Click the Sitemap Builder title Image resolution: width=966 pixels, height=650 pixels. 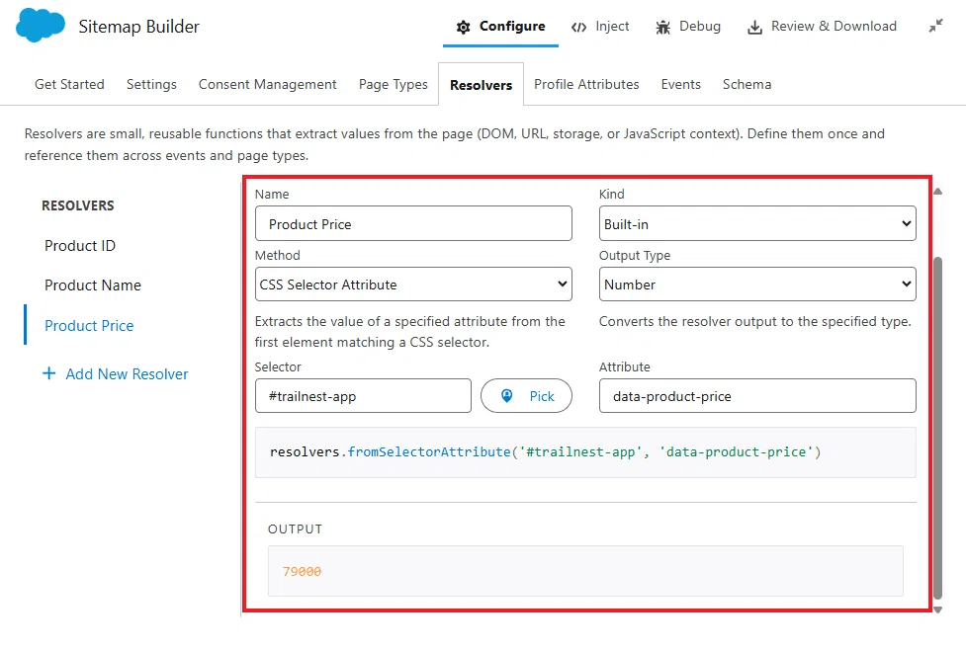(x=139, y=27)
